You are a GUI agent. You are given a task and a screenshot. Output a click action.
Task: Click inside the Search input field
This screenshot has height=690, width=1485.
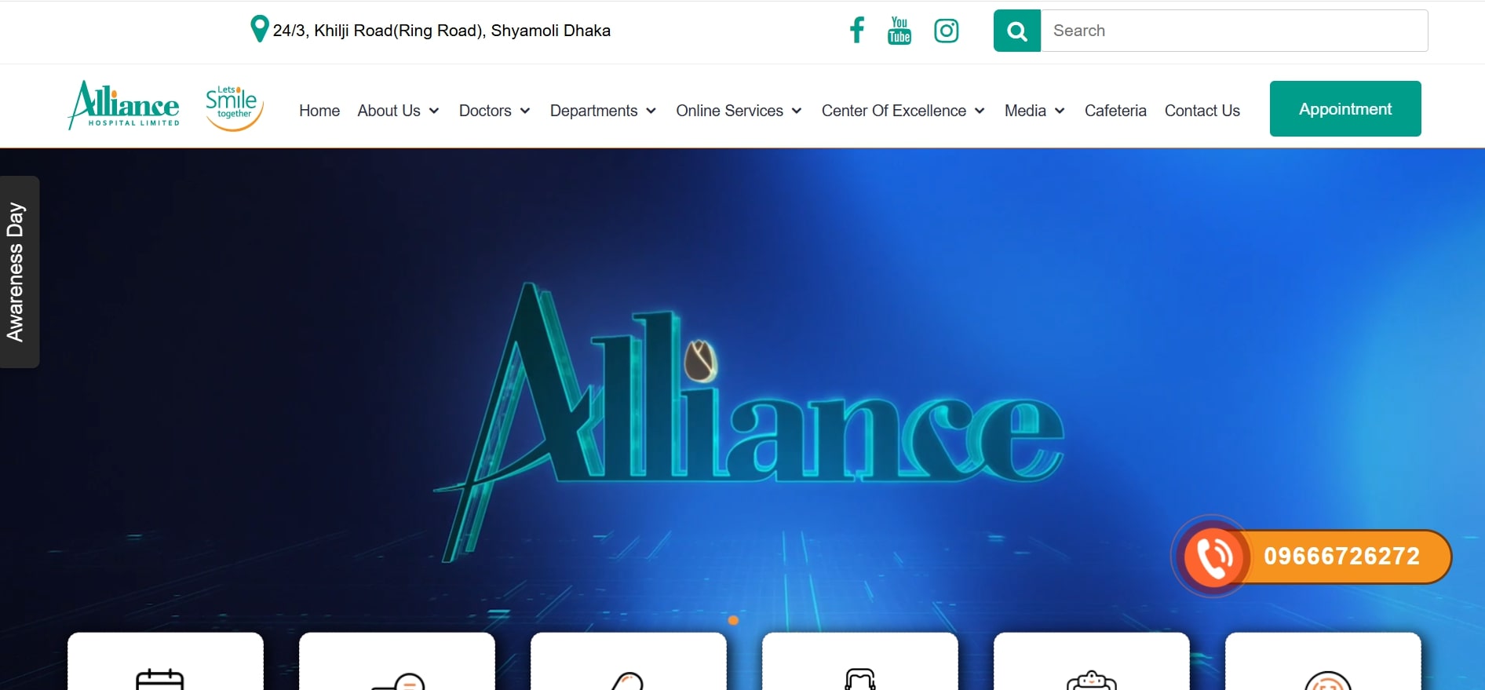pos(1234,31)
